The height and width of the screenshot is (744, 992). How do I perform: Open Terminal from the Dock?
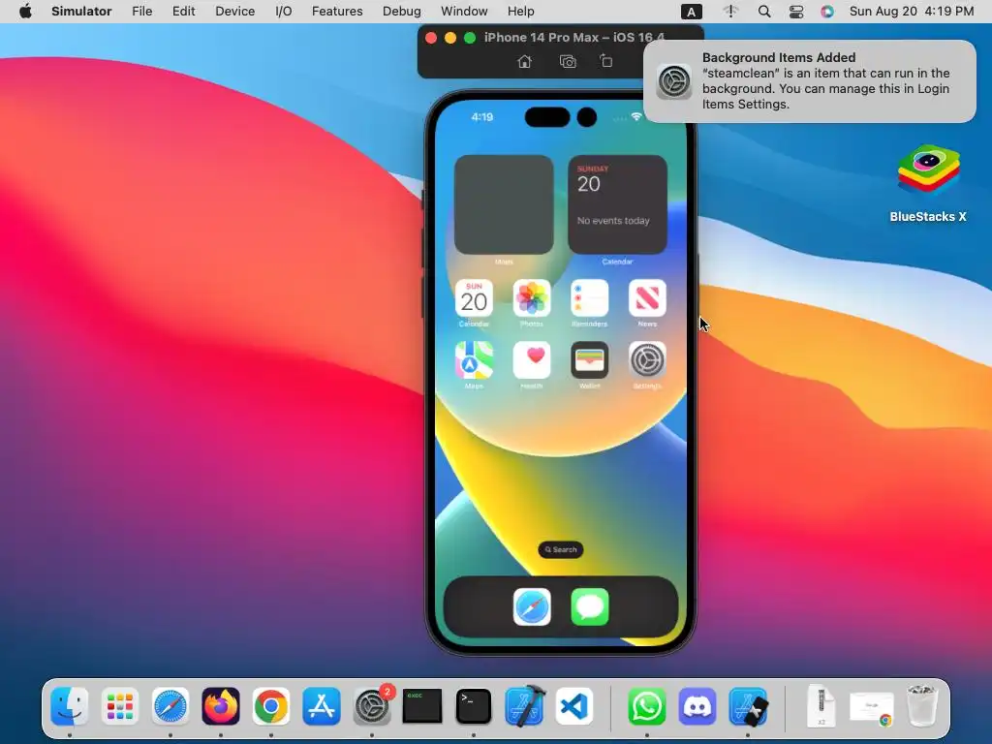[473, 706]
